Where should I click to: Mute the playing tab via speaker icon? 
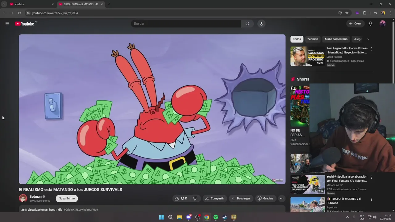tap(97, 4)
